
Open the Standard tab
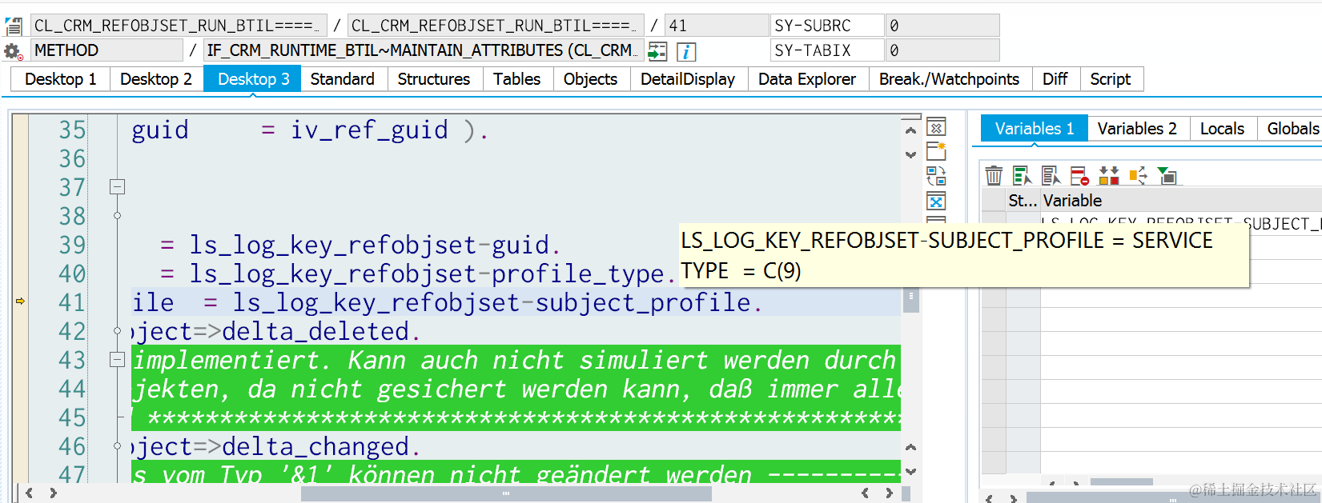pos(343,79)
